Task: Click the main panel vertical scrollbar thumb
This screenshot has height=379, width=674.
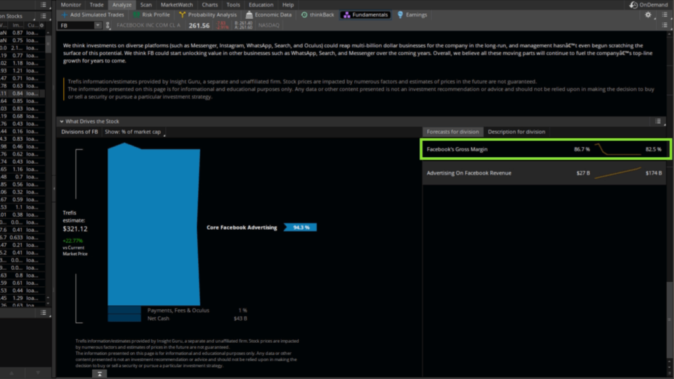Action: (669, 320)
